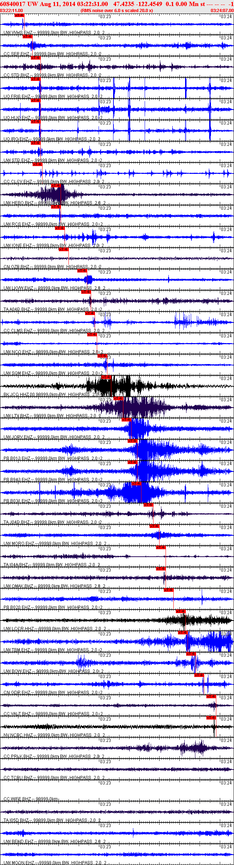Click the end time 03:24:07.00 label
The height and width of the screenshot is (865, 234).
pos(222,11)
